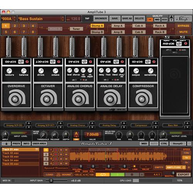The image size is (193, 193).
Task: Click the EXPORT button
Action: pyautogui.click(x=183, y=174)
